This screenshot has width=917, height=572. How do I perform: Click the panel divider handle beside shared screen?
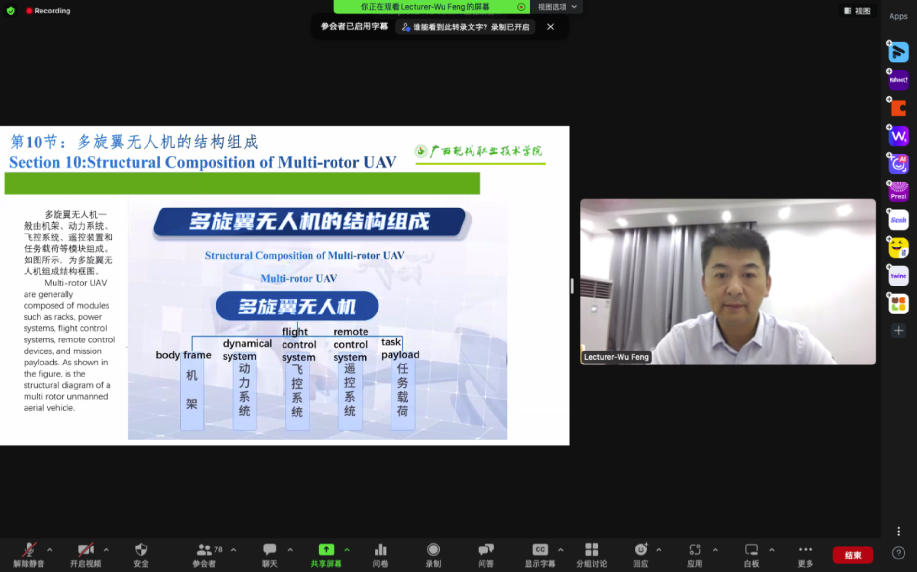point(572,286)
